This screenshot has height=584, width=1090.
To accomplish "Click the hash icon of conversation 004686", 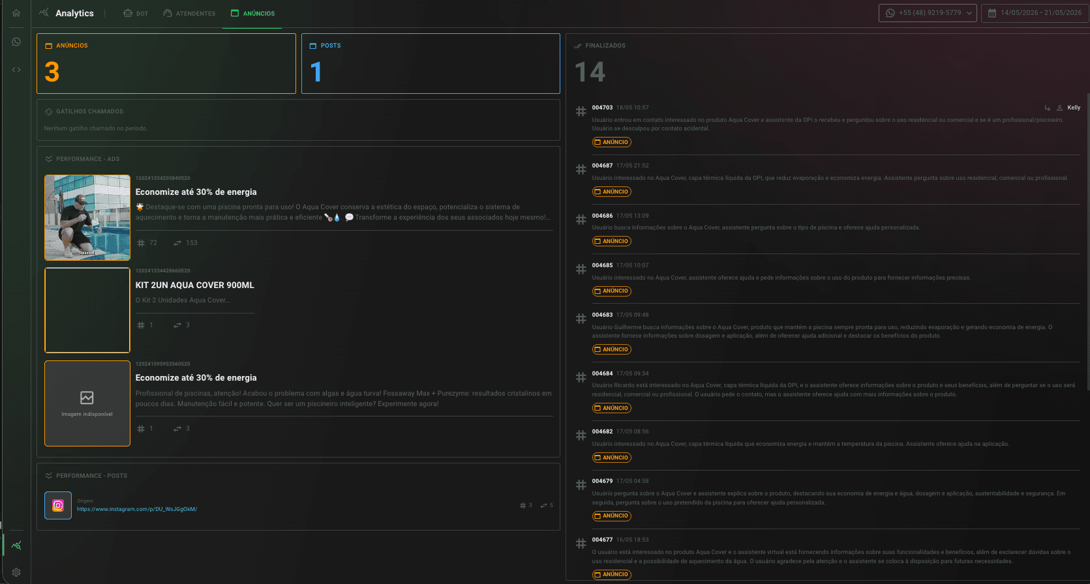I will click(x=581, y=220).
